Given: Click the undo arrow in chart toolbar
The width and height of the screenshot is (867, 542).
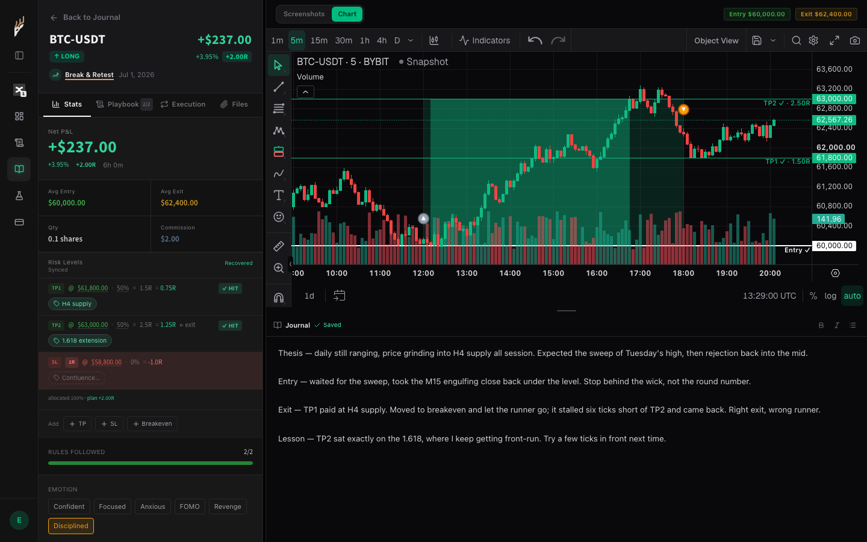Looking at the screenshot, I should 535,40.
